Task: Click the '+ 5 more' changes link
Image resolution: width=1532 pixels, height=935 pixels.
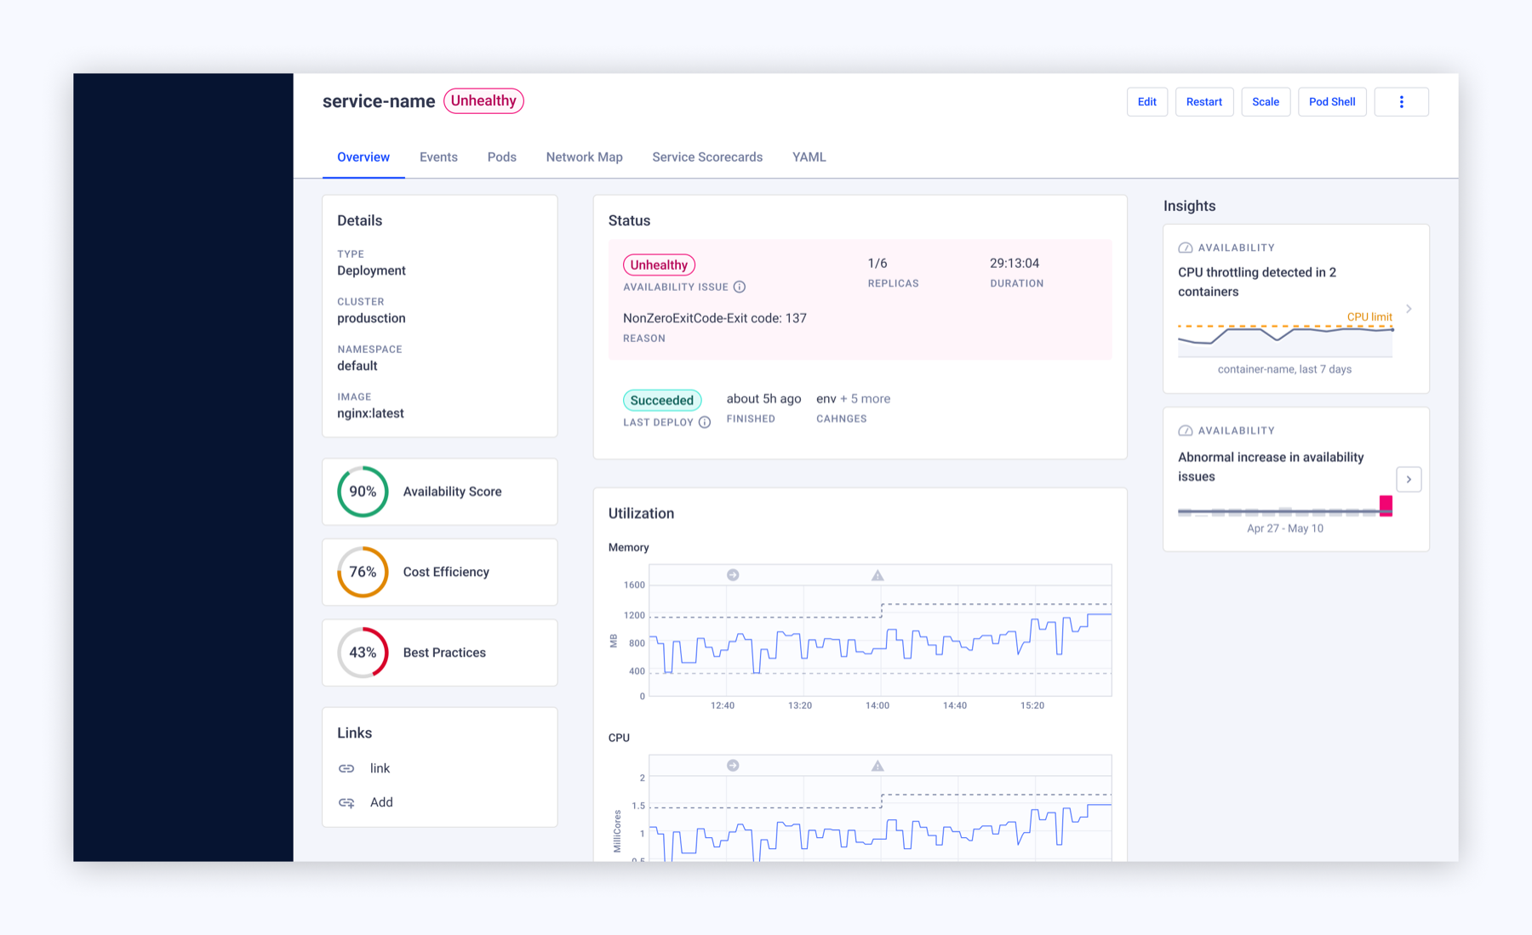Action: (x=866, y=399)
